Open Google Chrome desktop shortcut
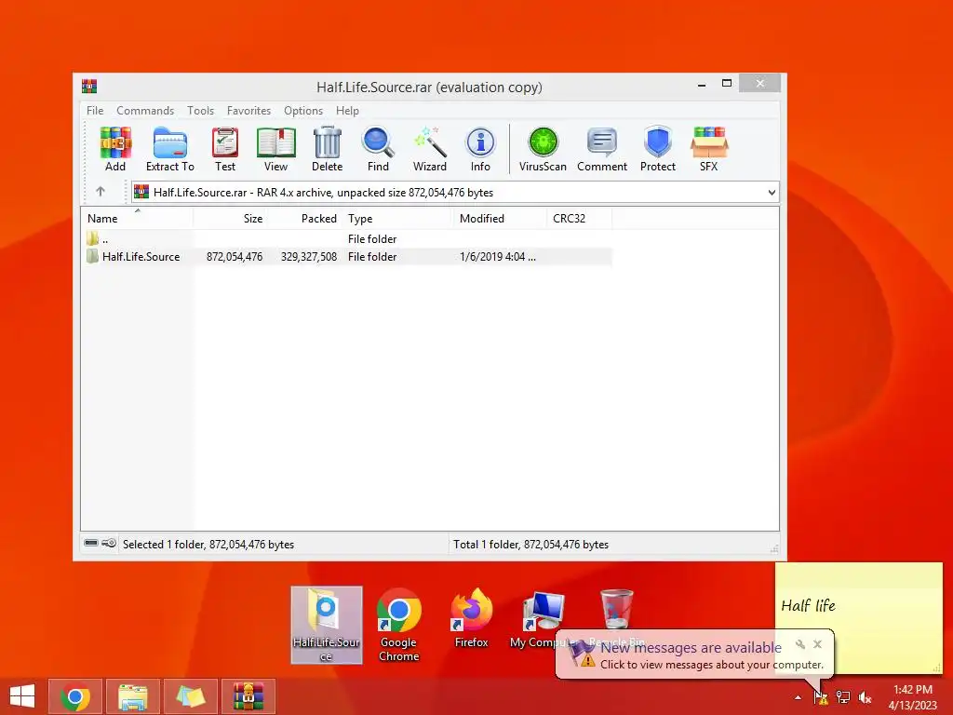The width and height of the screenshot is (953, 715). pyautogui.click(x=398, y=625)
